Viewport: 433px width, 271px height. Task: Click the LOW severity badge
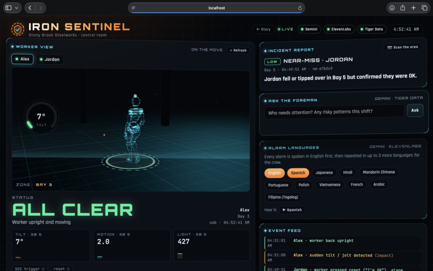[272, 61]
